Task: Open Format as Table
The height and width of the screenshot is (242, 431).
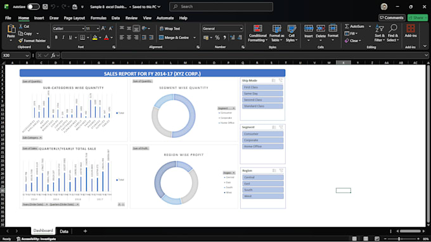Action: 276,33
